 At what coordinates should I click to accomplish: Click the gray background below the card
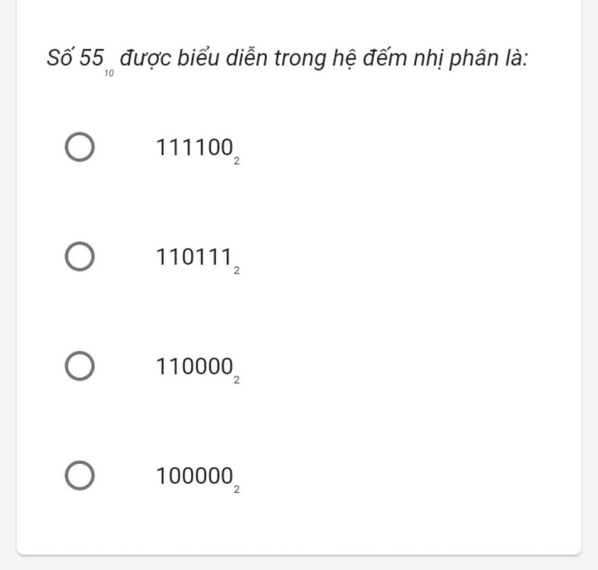pyautogui.click(x=299, y=563)
